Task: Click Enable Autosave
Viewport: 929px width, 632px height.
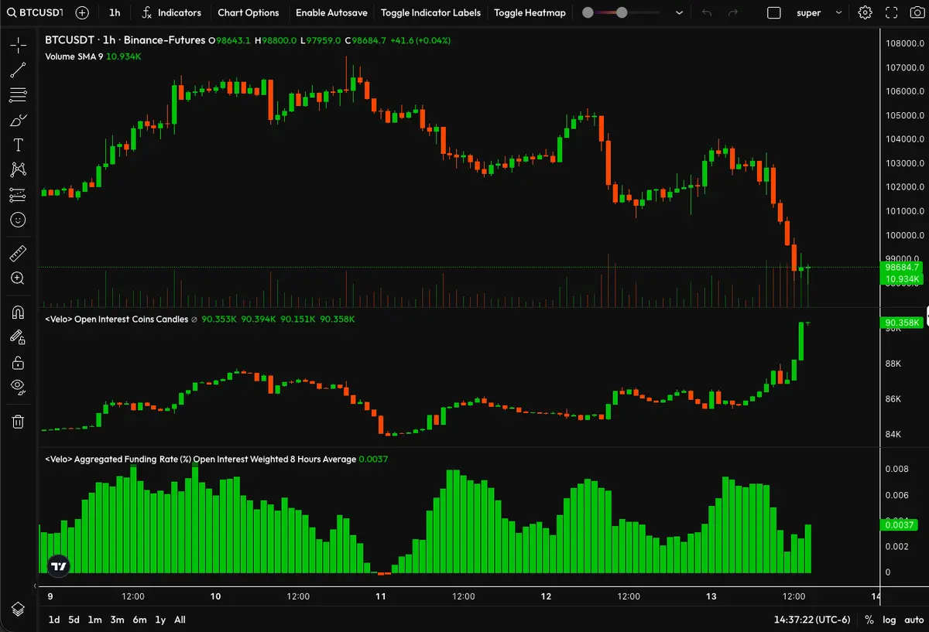Action: pyautogui.click(x=331, y=12)
